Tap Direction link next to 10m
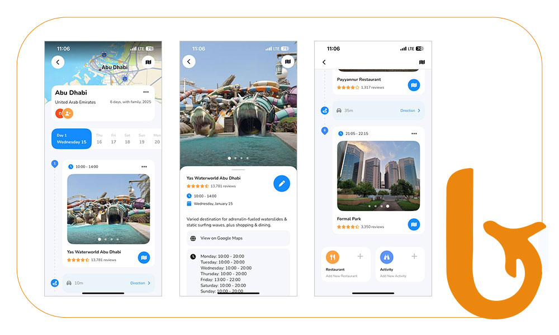559x335 pixels. 140,283
